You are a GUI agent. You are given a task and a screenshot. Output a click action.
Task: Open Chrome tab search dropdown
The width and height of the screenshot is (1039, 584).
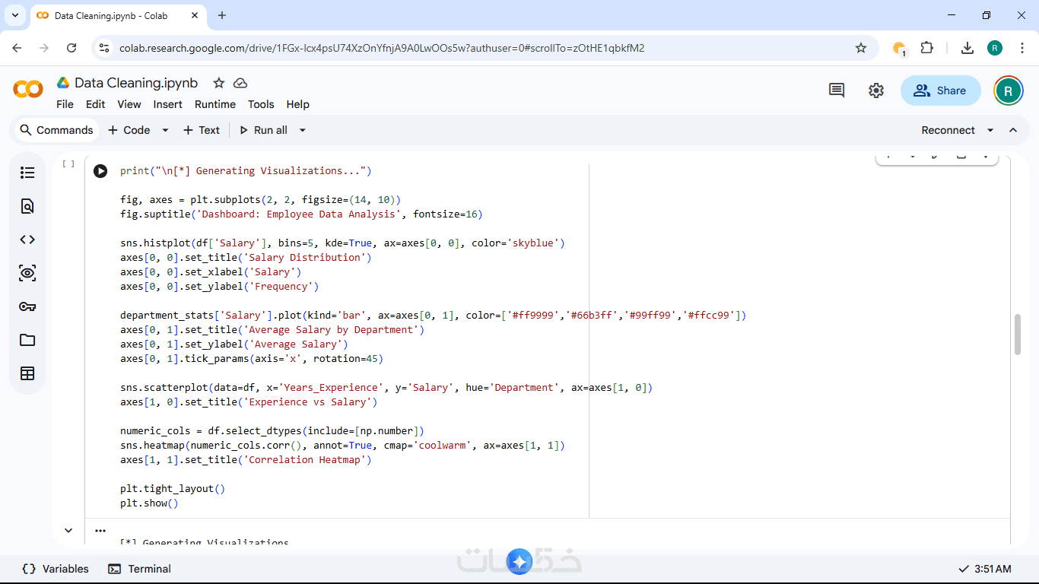(x=14, y=15)
